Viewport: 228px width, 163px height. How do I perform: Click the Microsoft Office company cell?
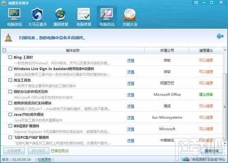tap(167, 94)
